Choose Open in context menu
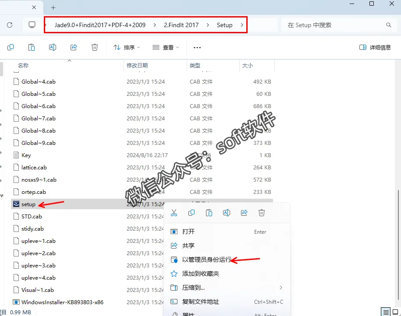Image resolution: width=401 pixels, height=316 pixels. pos(227,232)
